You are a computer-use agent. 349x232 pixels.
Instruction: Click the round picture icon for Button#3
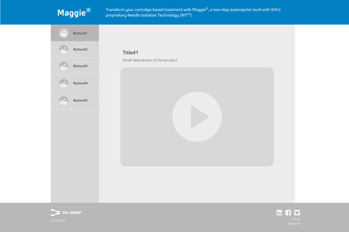click(64, 66)
